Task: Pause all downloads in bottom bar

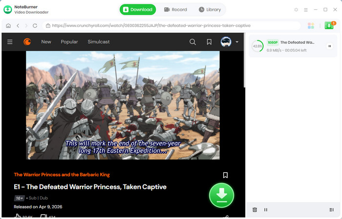Action: tap(266, 210)
